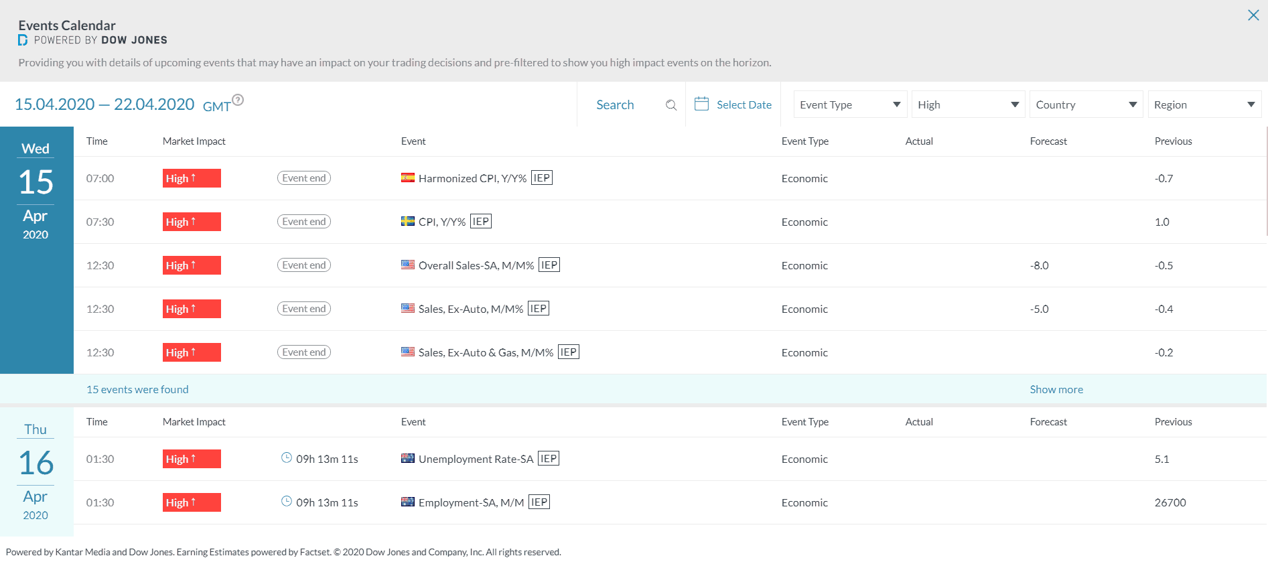Click High impact badge on Harmonized CPI row
1268x564 pixels.
pos(192,178)
